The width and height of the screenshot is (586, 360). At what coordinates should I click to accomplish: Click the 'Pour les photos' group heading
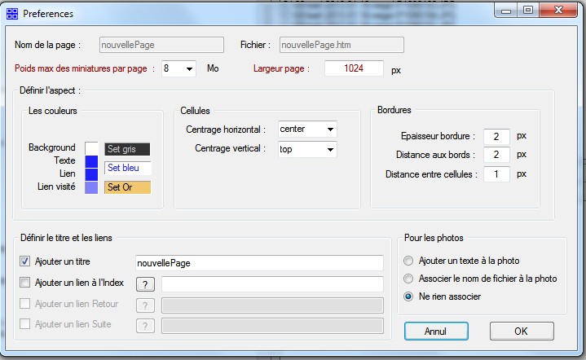tap(434, 238)
